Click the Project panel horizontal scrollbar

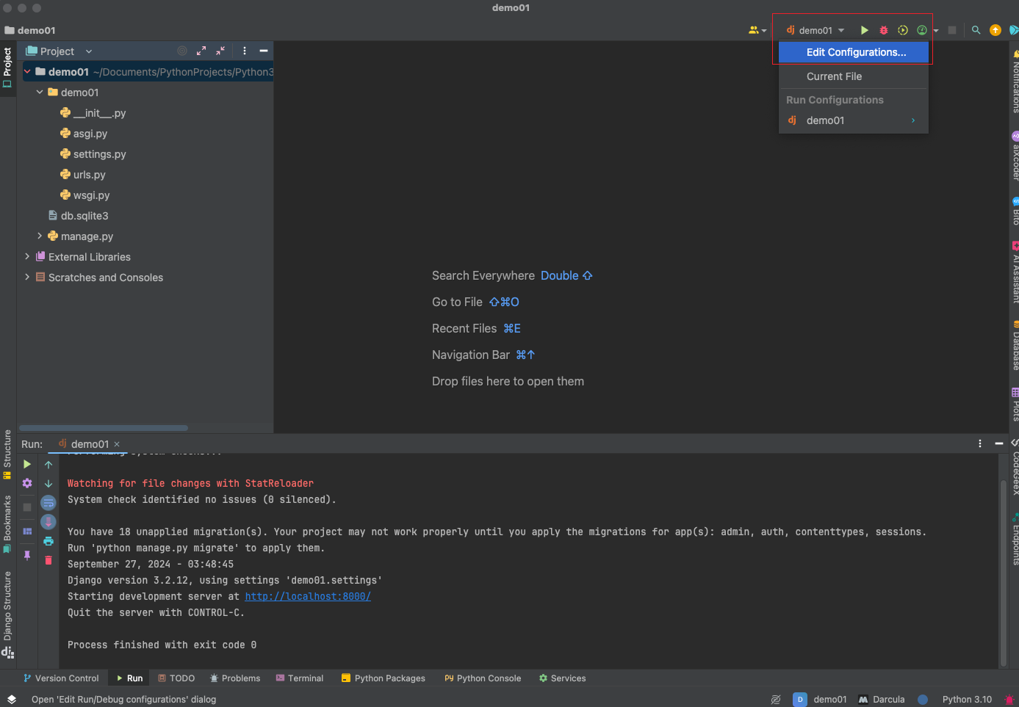(x=104, y=427)
